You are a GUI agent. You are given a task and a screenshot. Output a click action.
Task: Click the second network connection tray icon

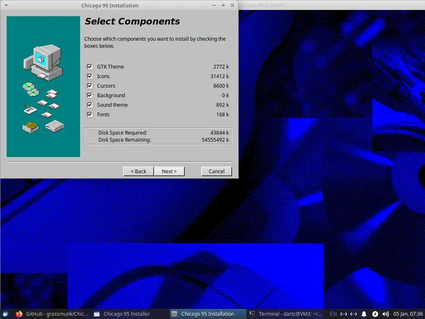coord(354,314)
